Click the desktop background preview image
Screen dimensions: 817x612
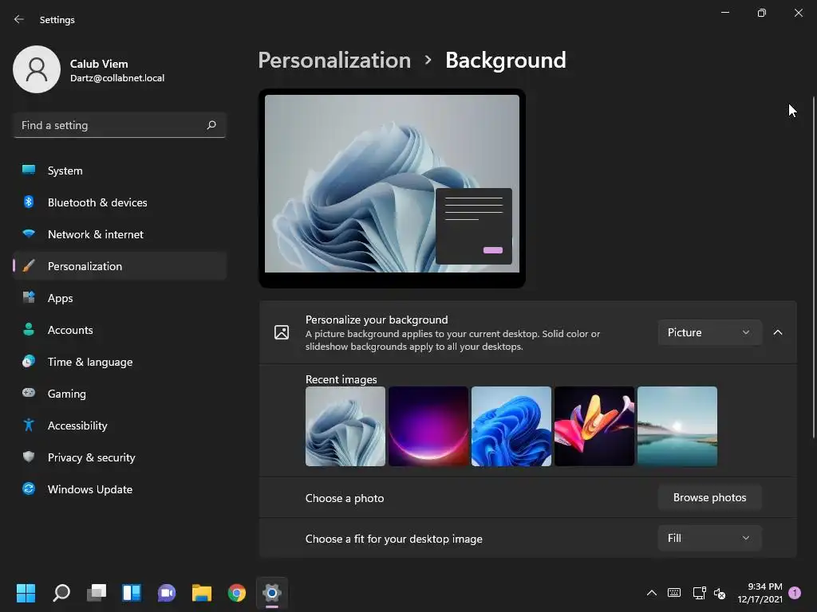tap(392, 183)
